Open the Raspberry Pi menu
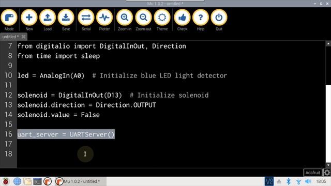This screenshot has width=331, height=186. [x=6, y=181]
